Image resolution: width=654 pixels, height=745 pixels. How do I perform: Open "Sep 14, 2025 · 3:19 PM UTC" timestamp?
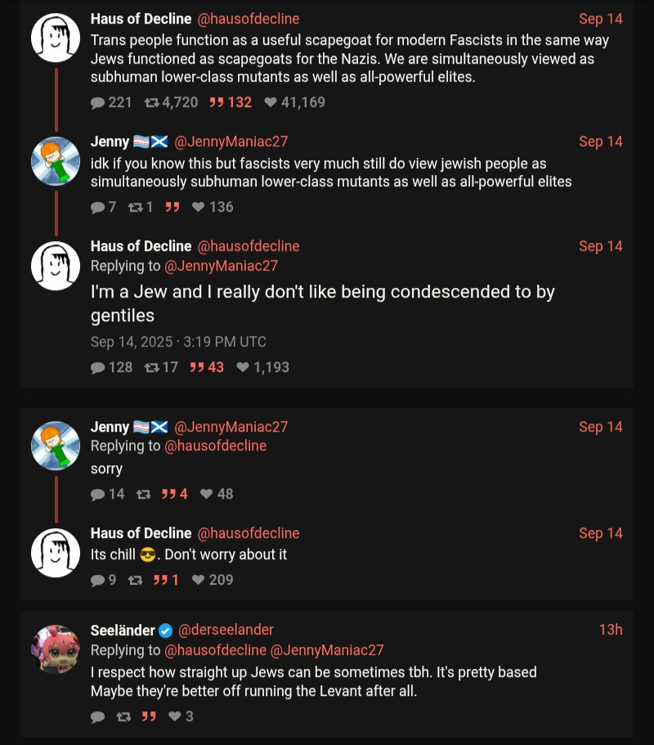tap(178, 342)
